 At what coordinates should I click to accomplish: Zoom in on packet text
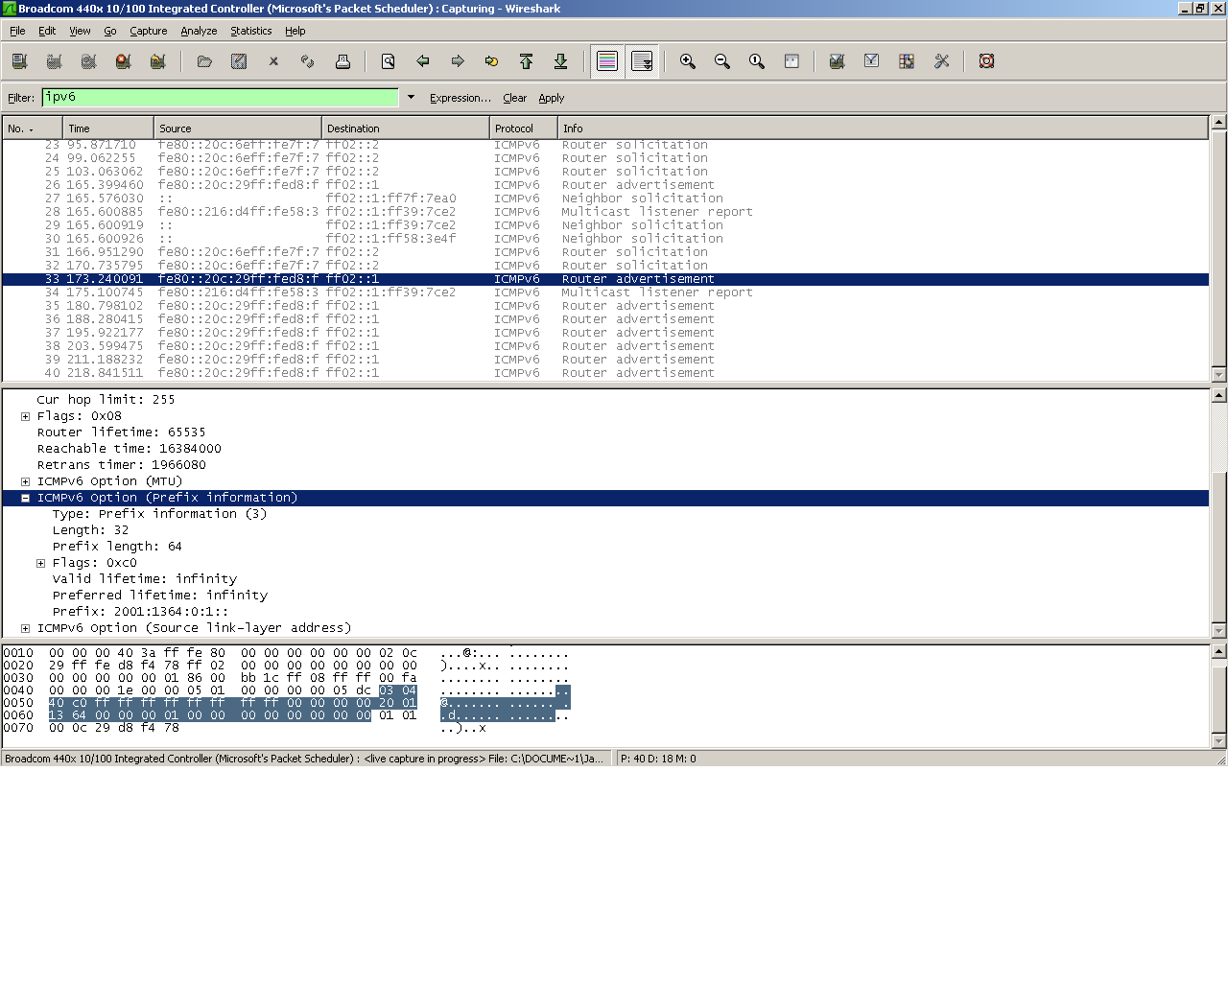pyautogui.click(x=688, y=61)
